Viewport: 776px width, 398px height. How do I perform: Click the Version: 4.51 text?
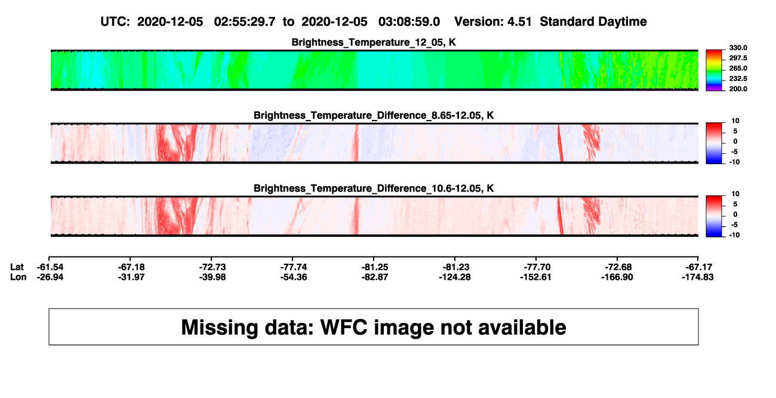[x=493, y=21]
